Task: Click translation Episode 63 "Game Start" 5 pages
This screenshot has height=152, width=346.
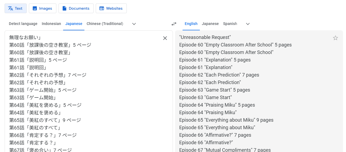Action: pos(215,90)
